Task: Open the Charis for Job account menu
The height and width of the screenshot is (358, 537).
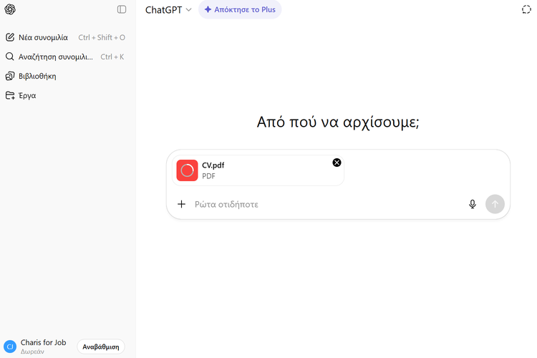Action: 43,342
